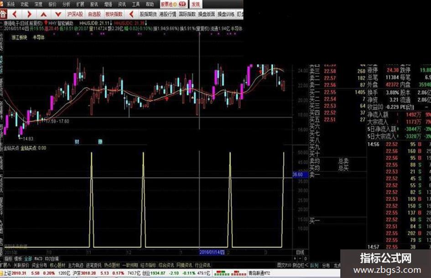Select the 指标 tab below chart
Viewport: 431px width, 278px height.
pos(8,258)
